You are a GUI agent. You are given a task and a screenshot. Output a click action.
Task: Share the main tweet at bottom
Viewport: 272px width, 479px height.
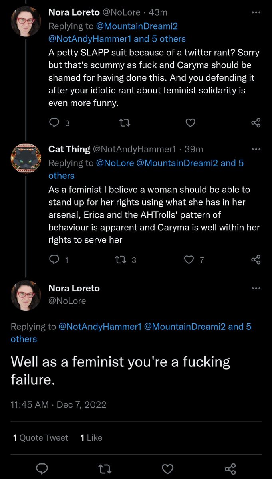230,468
